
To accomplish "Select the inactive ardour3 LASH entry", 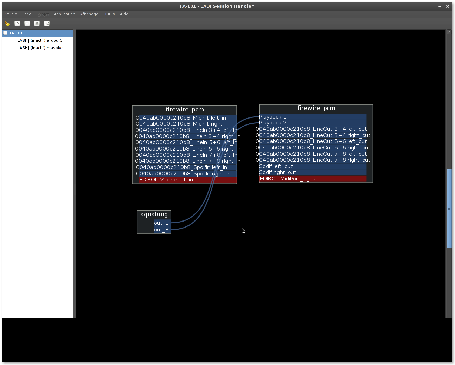I will coord(39,40).
